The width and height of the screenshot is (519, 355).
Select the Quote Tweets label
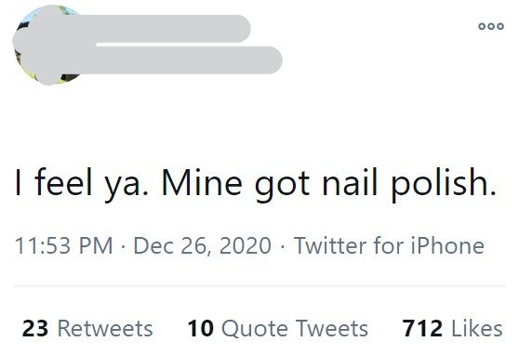coord(295,329)
